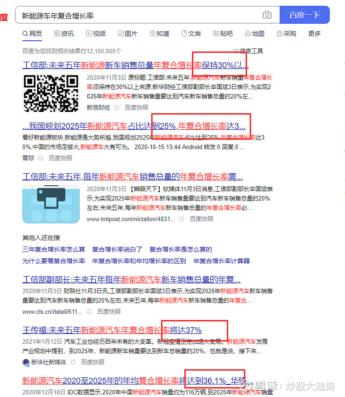The width and height of the screenshot is (345, 397).
Task: Click the search box containing 新能源车年复合增长率
Action: (x=147, y=15)
